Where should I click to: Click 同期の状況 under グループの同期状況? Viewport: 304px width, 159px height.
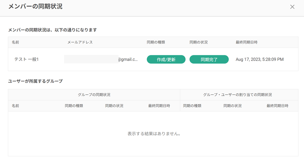pos(114,106)
